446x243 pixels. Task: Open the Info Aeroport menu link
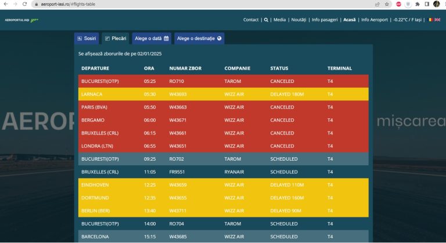375,20
